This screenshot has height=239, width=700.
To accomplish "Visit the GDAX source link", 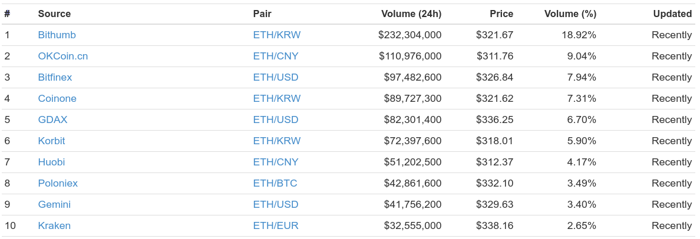I will tap(52, 119).
